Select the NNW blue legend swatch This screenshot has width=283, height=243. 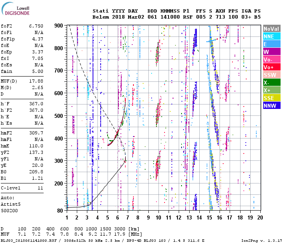click(x=272, y=106)
